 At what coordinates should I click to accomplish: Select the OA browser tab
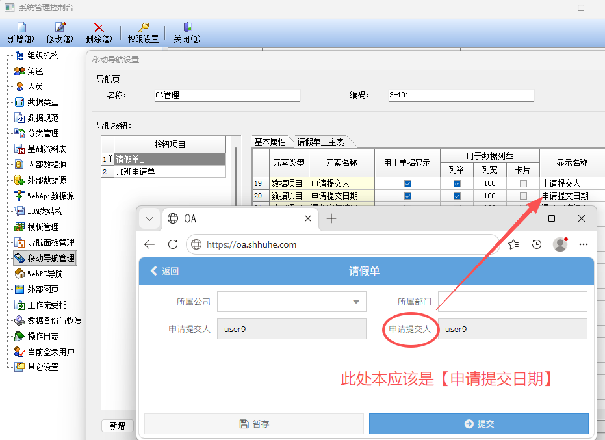[239, 219]
